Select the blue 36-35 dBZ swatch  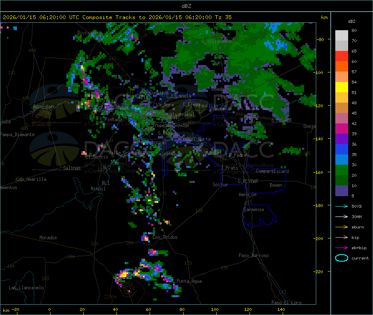342,149
